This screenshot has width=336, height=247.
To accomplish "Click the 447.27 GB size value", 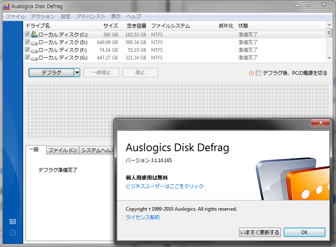I will coord(107,58).
